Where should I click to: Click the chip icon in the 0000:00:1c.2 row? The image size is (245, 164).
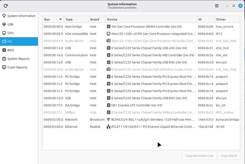pos(108,84)
